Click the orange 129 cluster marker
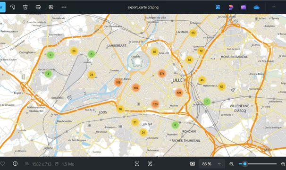 tap(155, 104)
